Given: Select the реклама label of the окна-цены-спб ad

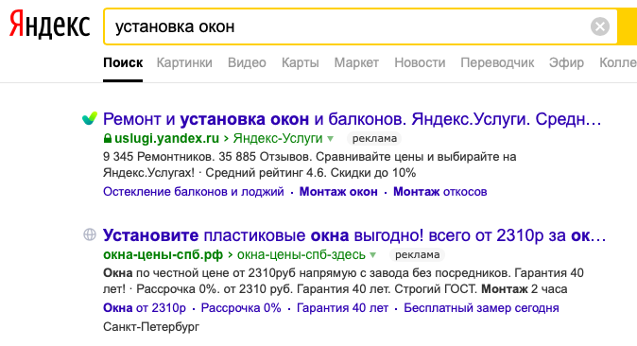Looking at the screenshot, I should click(x=417, y=255).
